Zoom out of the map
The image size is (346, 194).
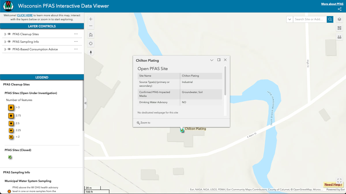(91, 26)
